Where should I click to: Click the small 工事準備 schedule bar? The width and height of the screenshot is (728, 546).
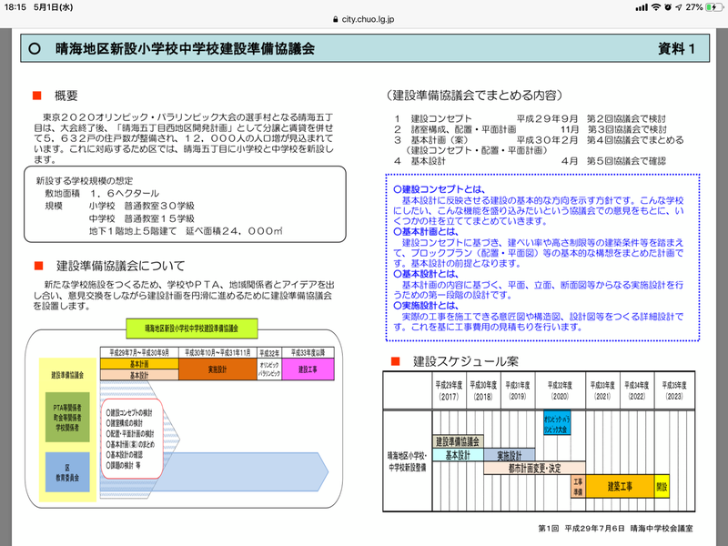coord(578,487)
